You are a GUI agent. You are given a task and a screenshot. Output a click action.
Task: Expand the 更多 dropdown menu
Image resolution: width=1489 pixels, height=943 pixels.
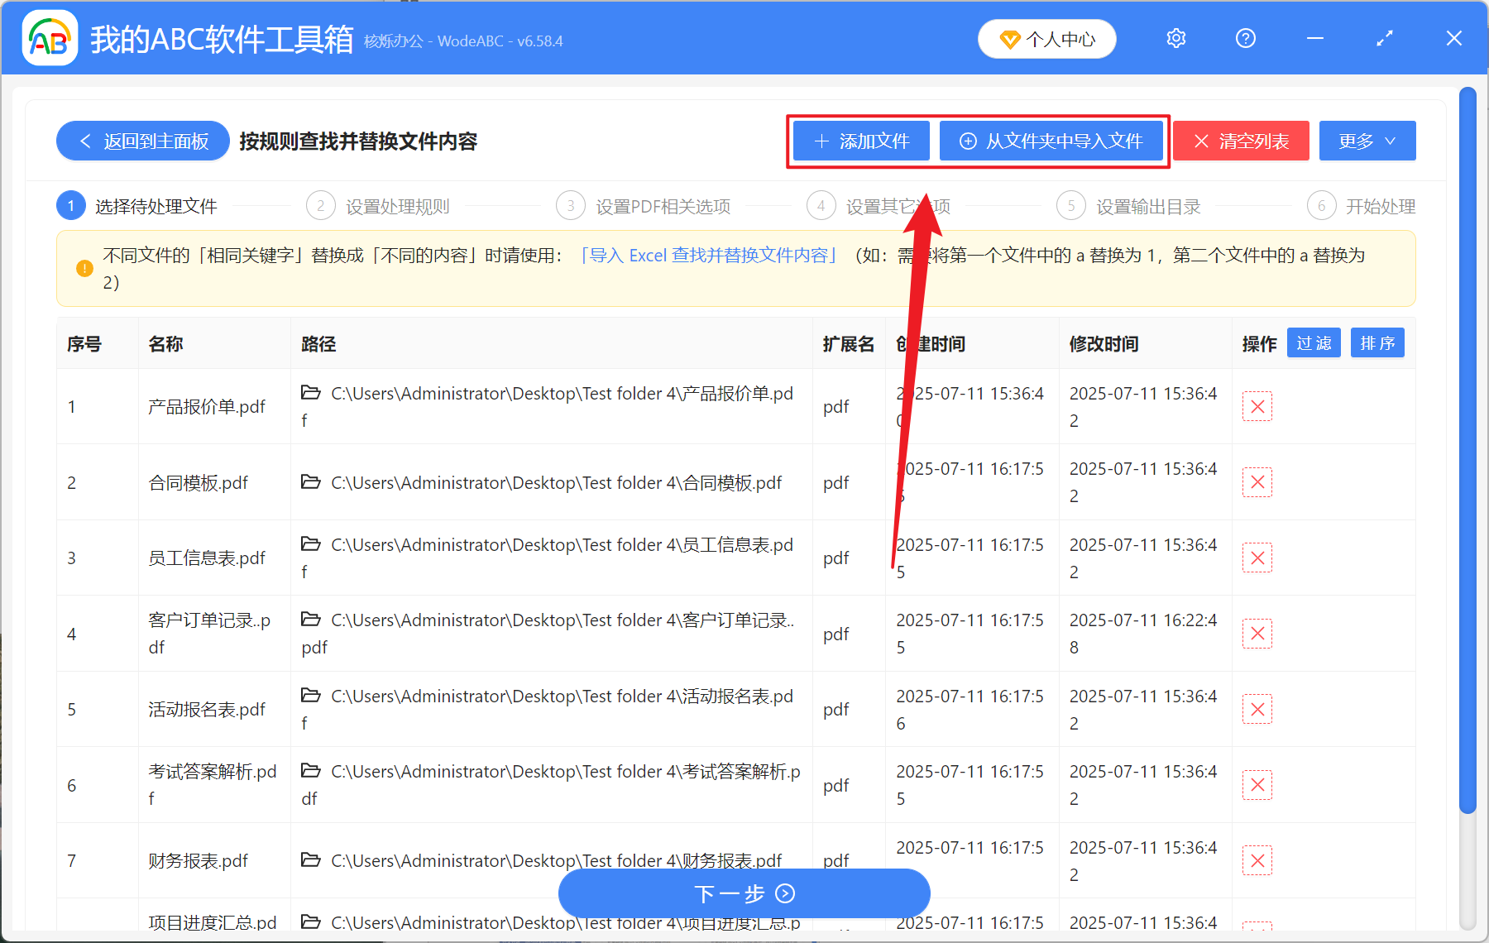click(x=1367, y=141)
